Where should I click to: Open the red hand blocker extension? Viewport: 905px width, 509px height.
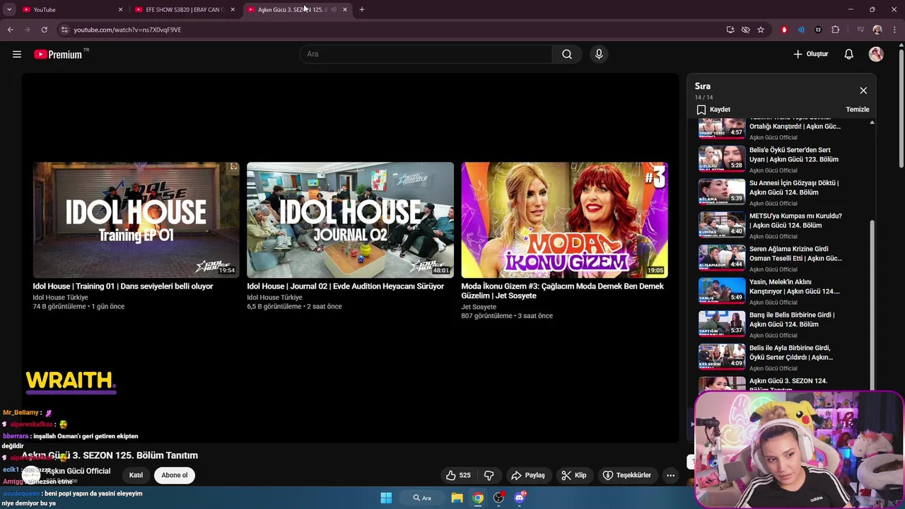(x=784, y=30)
